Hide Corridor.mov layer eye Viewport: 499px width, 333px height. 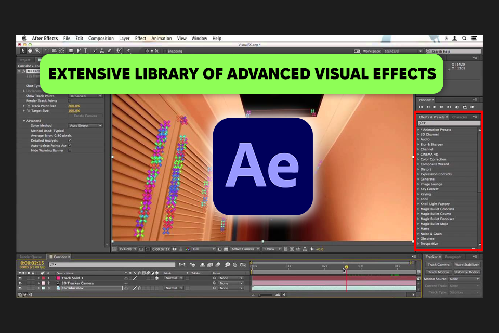[x=20, y=288]
